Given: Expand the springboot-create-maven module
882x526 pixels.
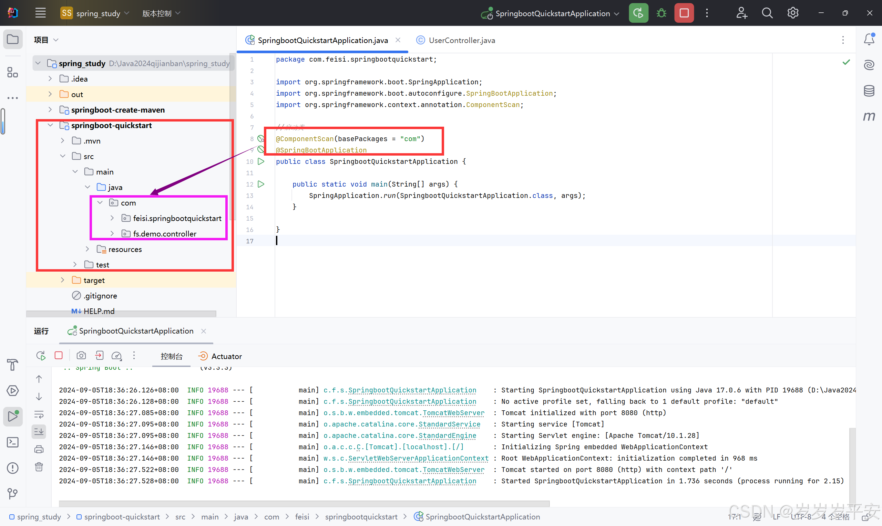Looking at the screenshot, I should coord(50,109).
